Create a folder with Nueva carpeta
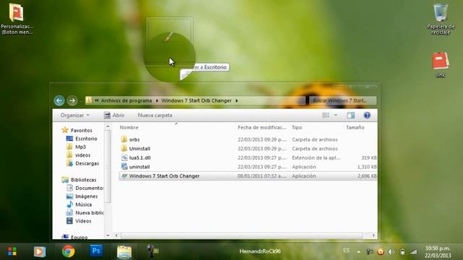 point(155,116)
